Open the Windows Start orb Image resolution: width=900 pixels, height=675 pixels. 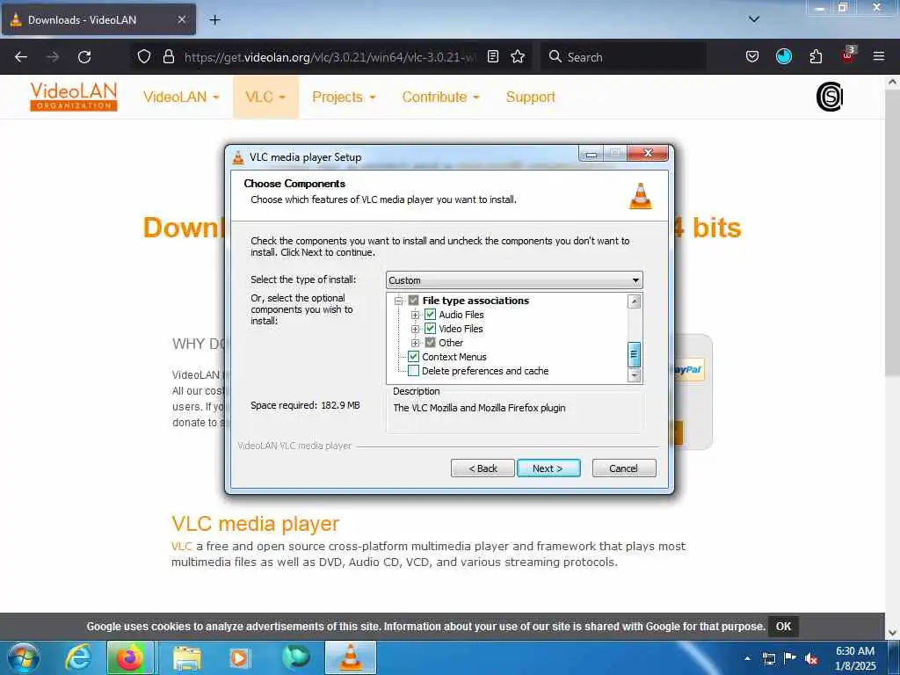pos(24,657)
